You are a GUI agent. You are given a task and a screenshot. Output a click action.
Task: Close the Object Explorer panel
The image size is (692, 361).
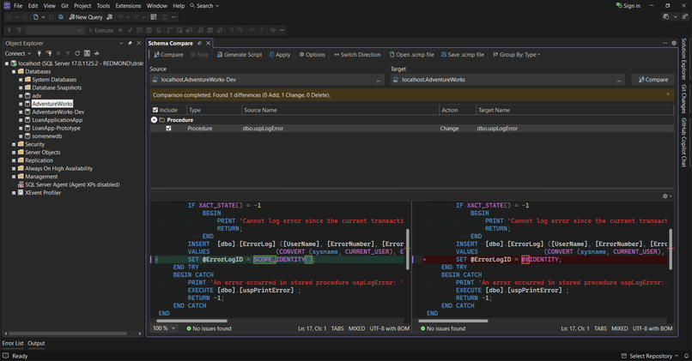(x=138, y=43)
